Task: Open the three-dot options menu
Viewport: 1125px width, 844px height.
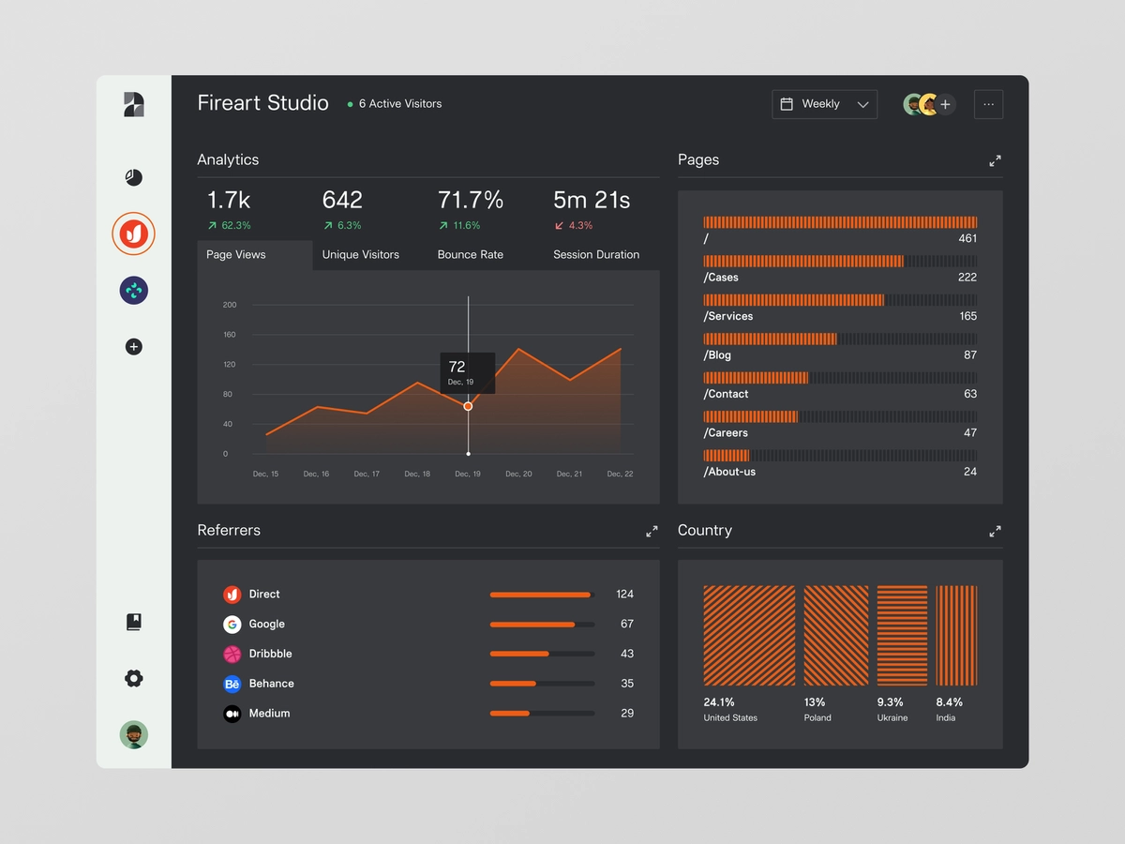Action: pyautogui.click(x=988, y=104)
